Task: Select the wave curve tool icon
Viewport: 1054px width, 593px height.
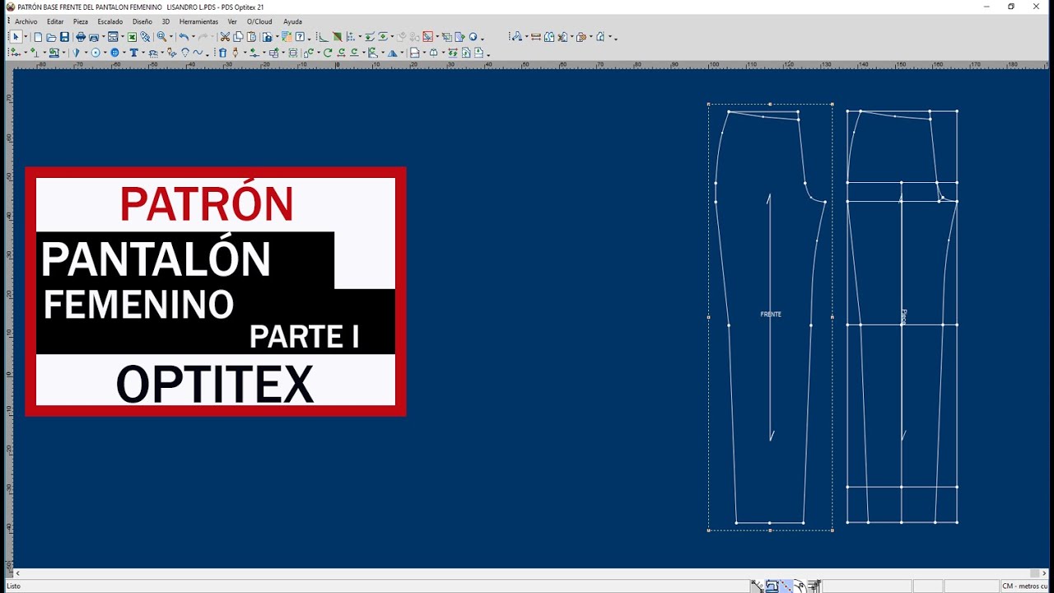Action: pos(198,53)
